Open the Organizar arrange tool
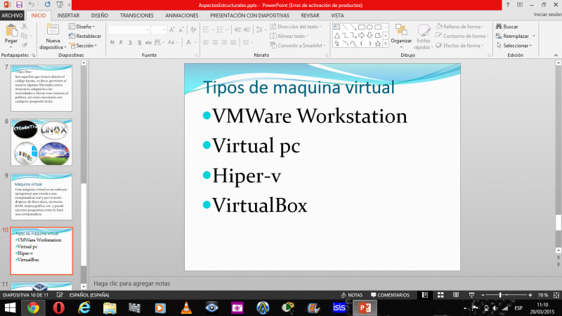The height and width of the screenshot is (316, 562). coord(401,36)
